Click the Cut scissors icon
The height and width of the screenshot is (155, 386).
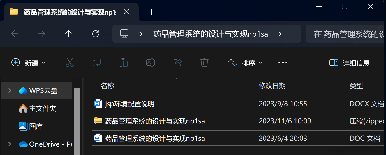[70, 63]
